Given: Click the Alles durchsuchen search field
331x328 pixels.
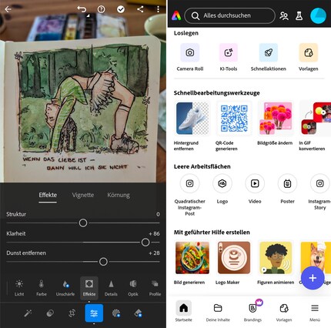Looking at the screenshot, I should coord(229,16).
